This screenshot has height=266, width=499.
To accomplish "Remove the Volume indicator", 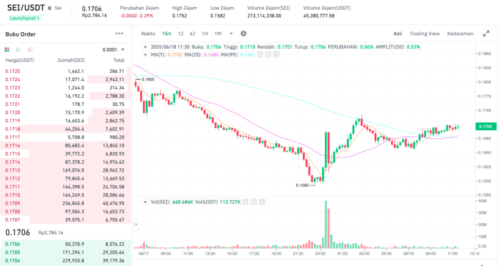I will coord(262,202).
